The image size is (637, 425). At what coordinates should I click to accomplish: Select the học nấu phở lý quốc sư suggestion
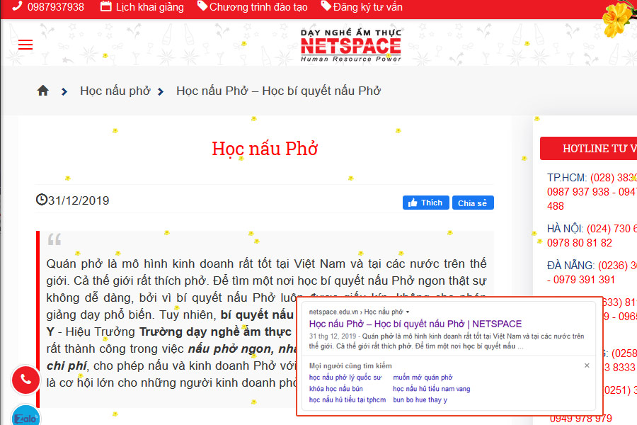pyautogui.click(x=345, y=378)
